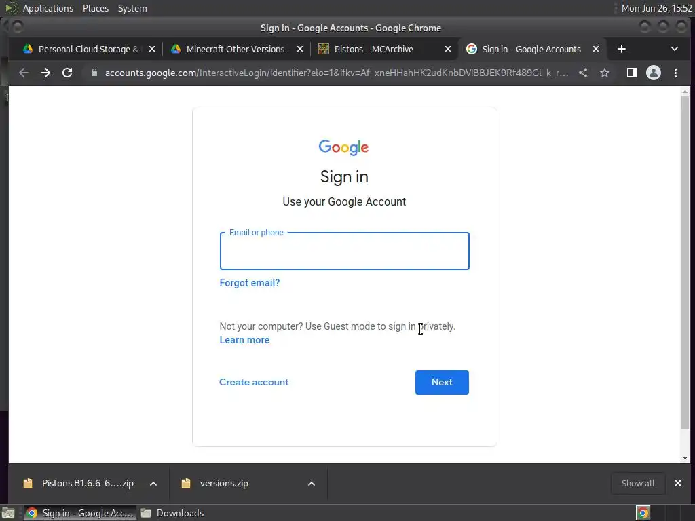Reload the current page
Image resolution: width=695 pixels, height=521 pixels.
point(67,73)
